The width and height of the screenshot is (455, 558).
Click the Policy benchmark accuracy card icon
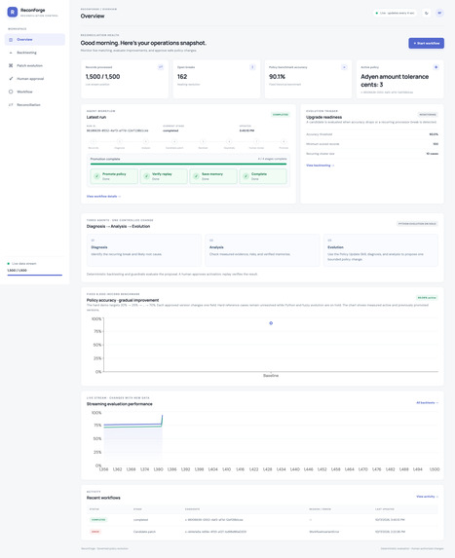point(344,67)
